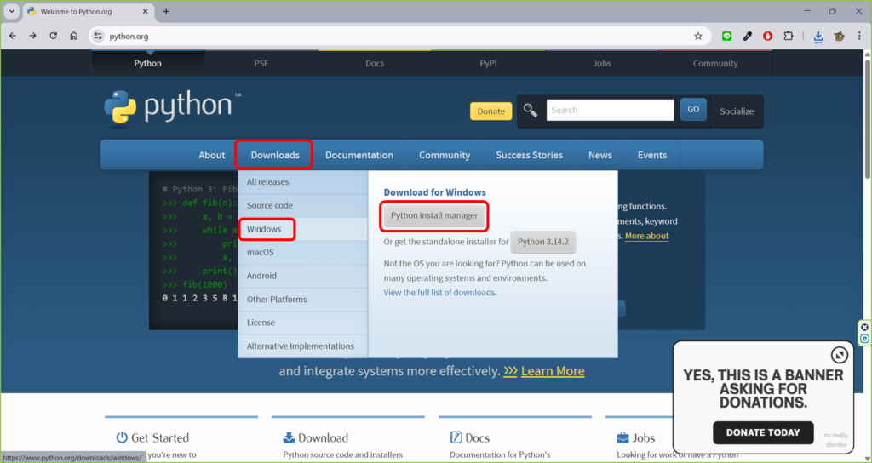Viewport: 872px width, 463px height.
Task: Switch to the PyPI top tab
Action: point(488,63)
